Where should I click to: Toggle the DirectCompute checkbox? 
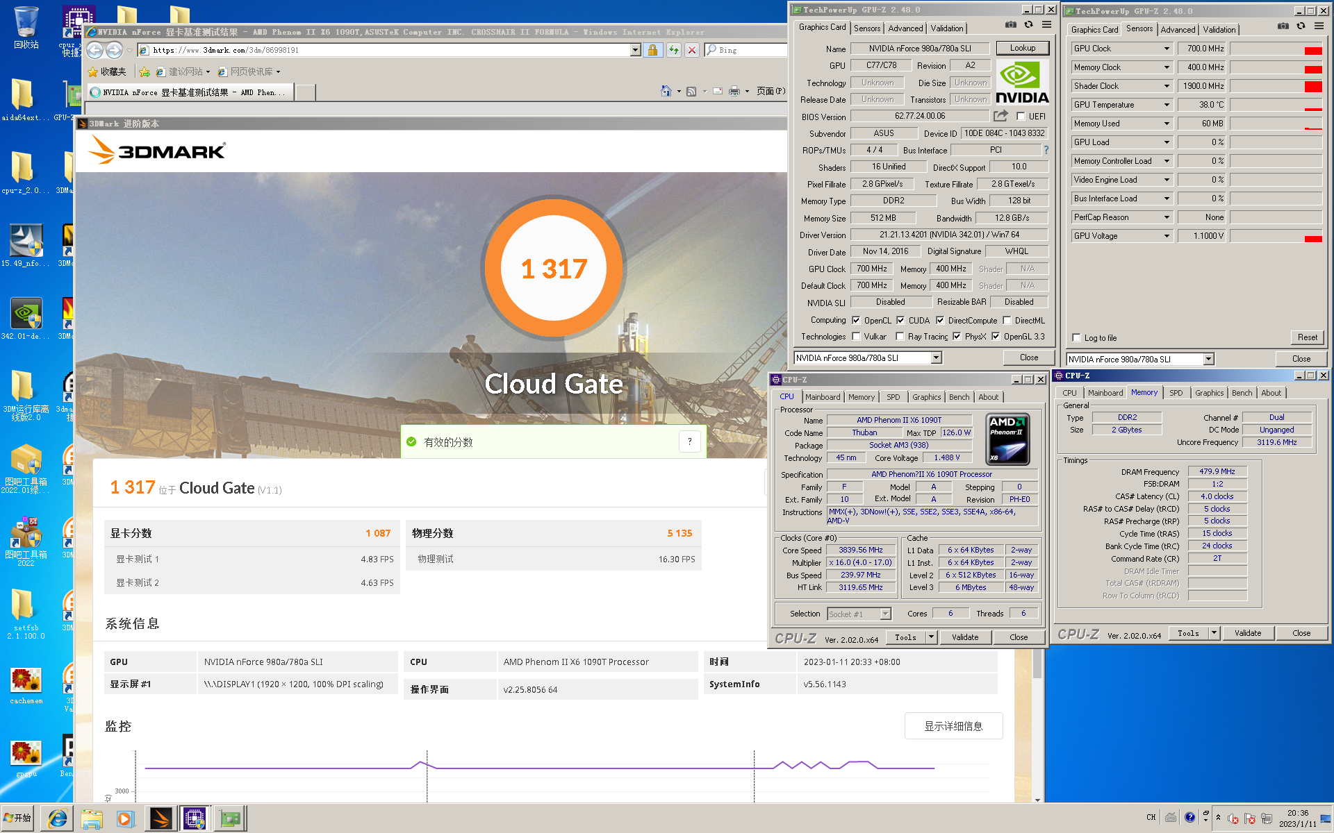coord(940,320)
